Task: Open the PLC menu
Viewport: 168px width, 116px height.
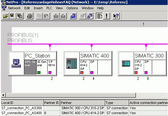Action: point(49,8)
